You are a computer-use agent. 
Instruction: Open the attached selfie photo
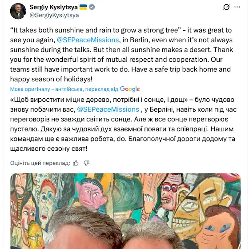125,211
